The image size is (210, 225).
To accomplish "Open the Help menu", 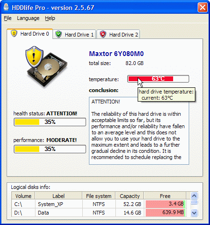I will [50, 18].
